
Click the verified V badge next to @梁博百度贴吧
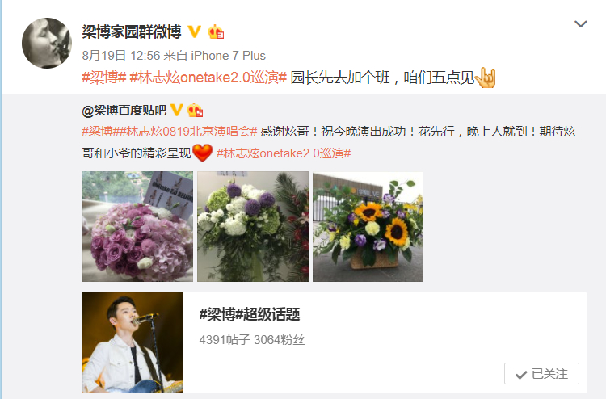point(176,111)
